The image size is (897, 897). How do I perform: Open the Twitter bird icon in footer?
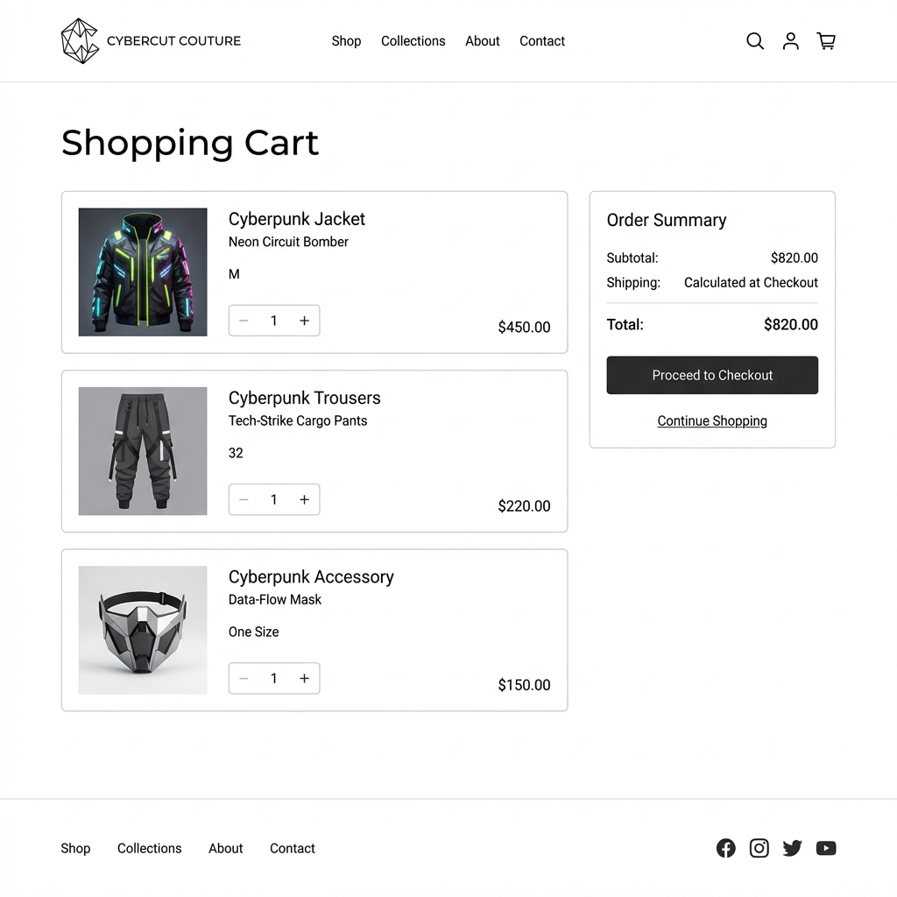792,848
